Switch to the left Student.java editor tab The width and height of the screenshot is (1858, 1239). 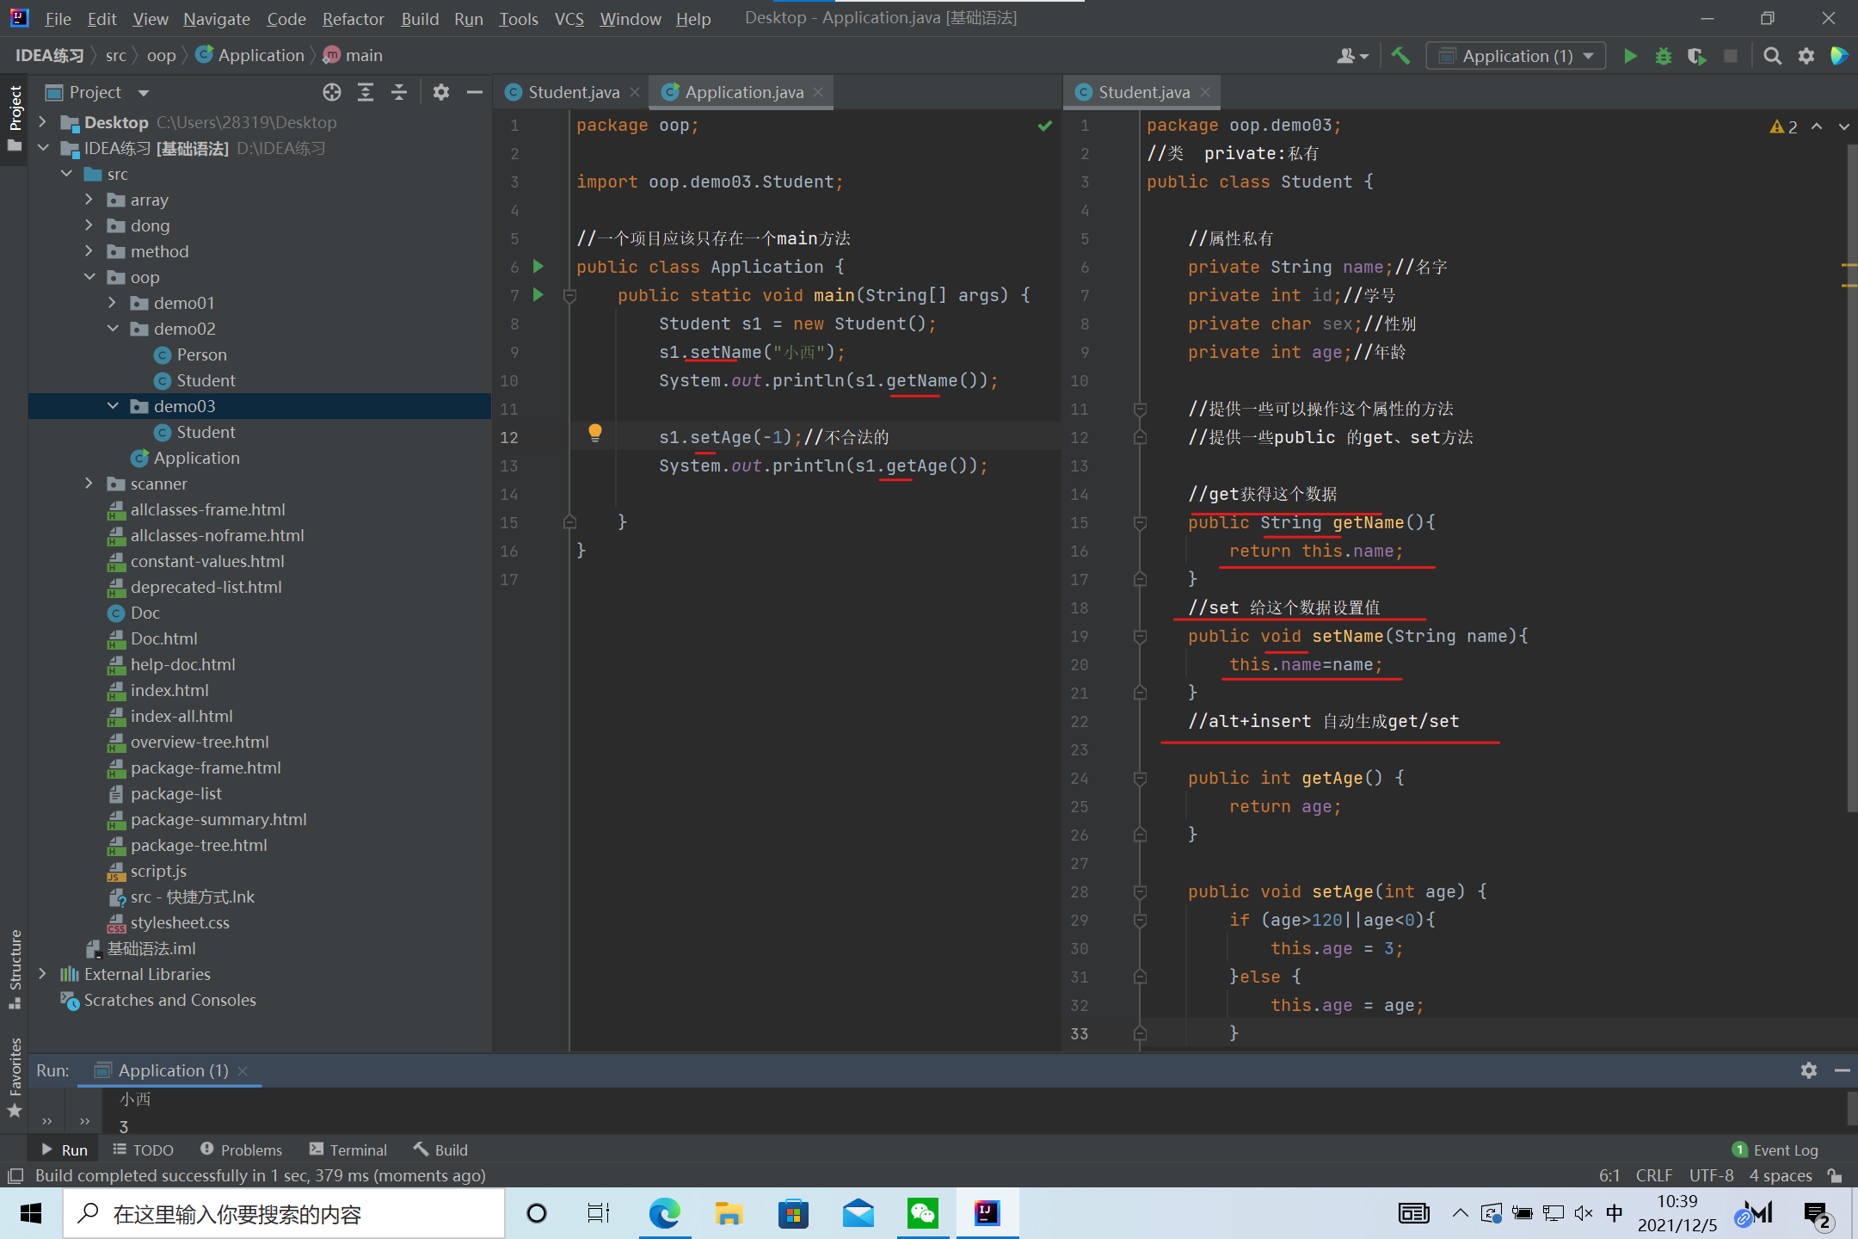coord(573,92)
